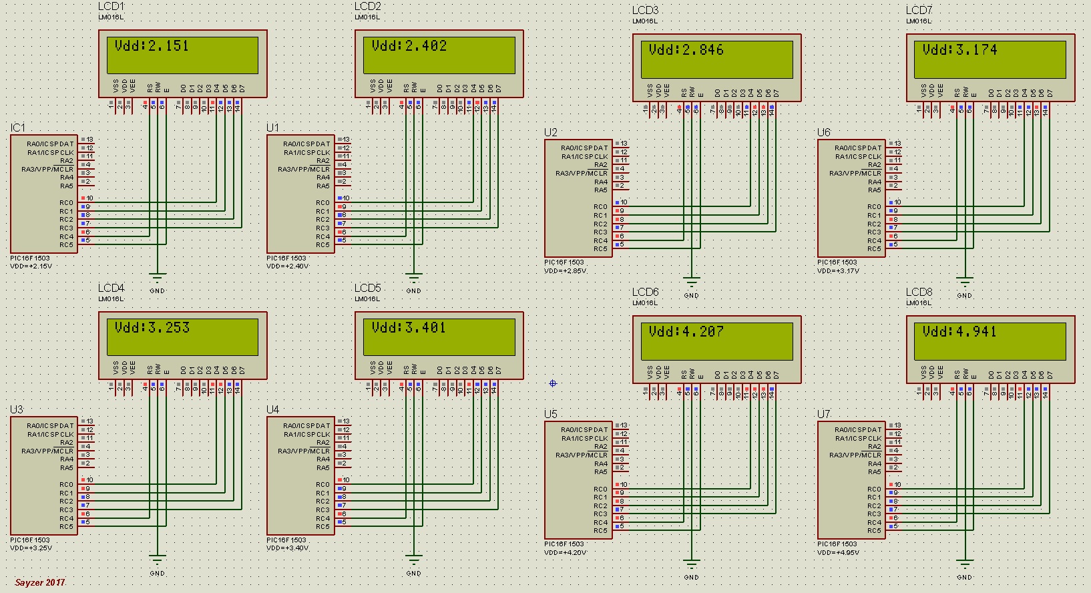The width and height of the screenshot is (1091, 593).
Task: Click the U7 microcontroller component body
Action: click(x=851, y=480)
